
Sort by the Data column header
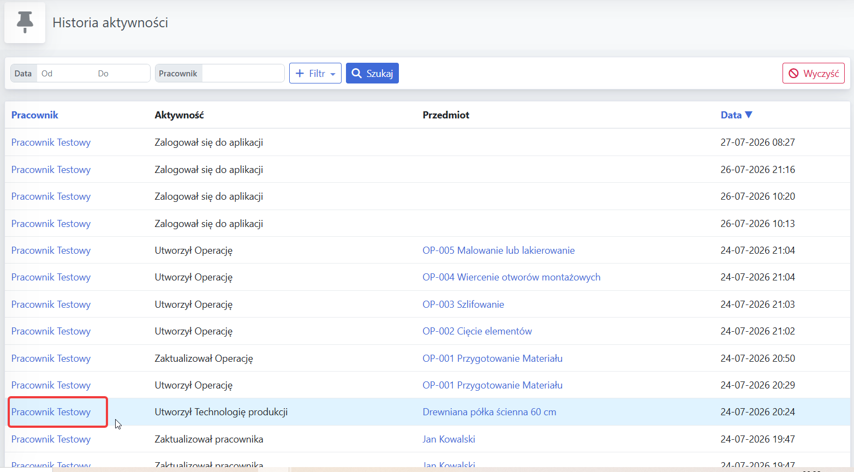point(731,115)
